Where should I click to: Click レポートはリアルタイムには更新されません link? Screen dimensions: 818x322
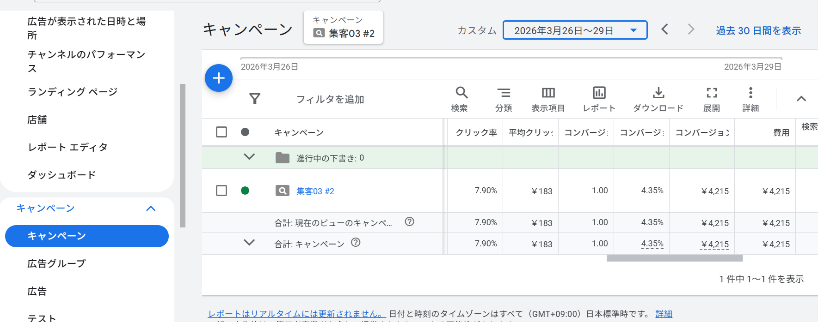(296, 314)
